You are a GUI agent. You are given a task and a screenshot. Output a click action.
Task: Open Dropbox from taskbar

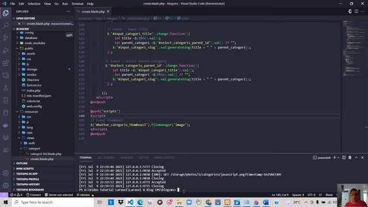(121, 202)
